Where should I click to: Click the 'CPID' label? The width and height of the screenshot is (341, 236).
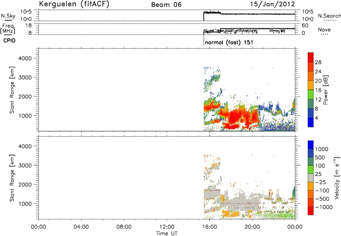pyautogui.click(x=9, y=40)
